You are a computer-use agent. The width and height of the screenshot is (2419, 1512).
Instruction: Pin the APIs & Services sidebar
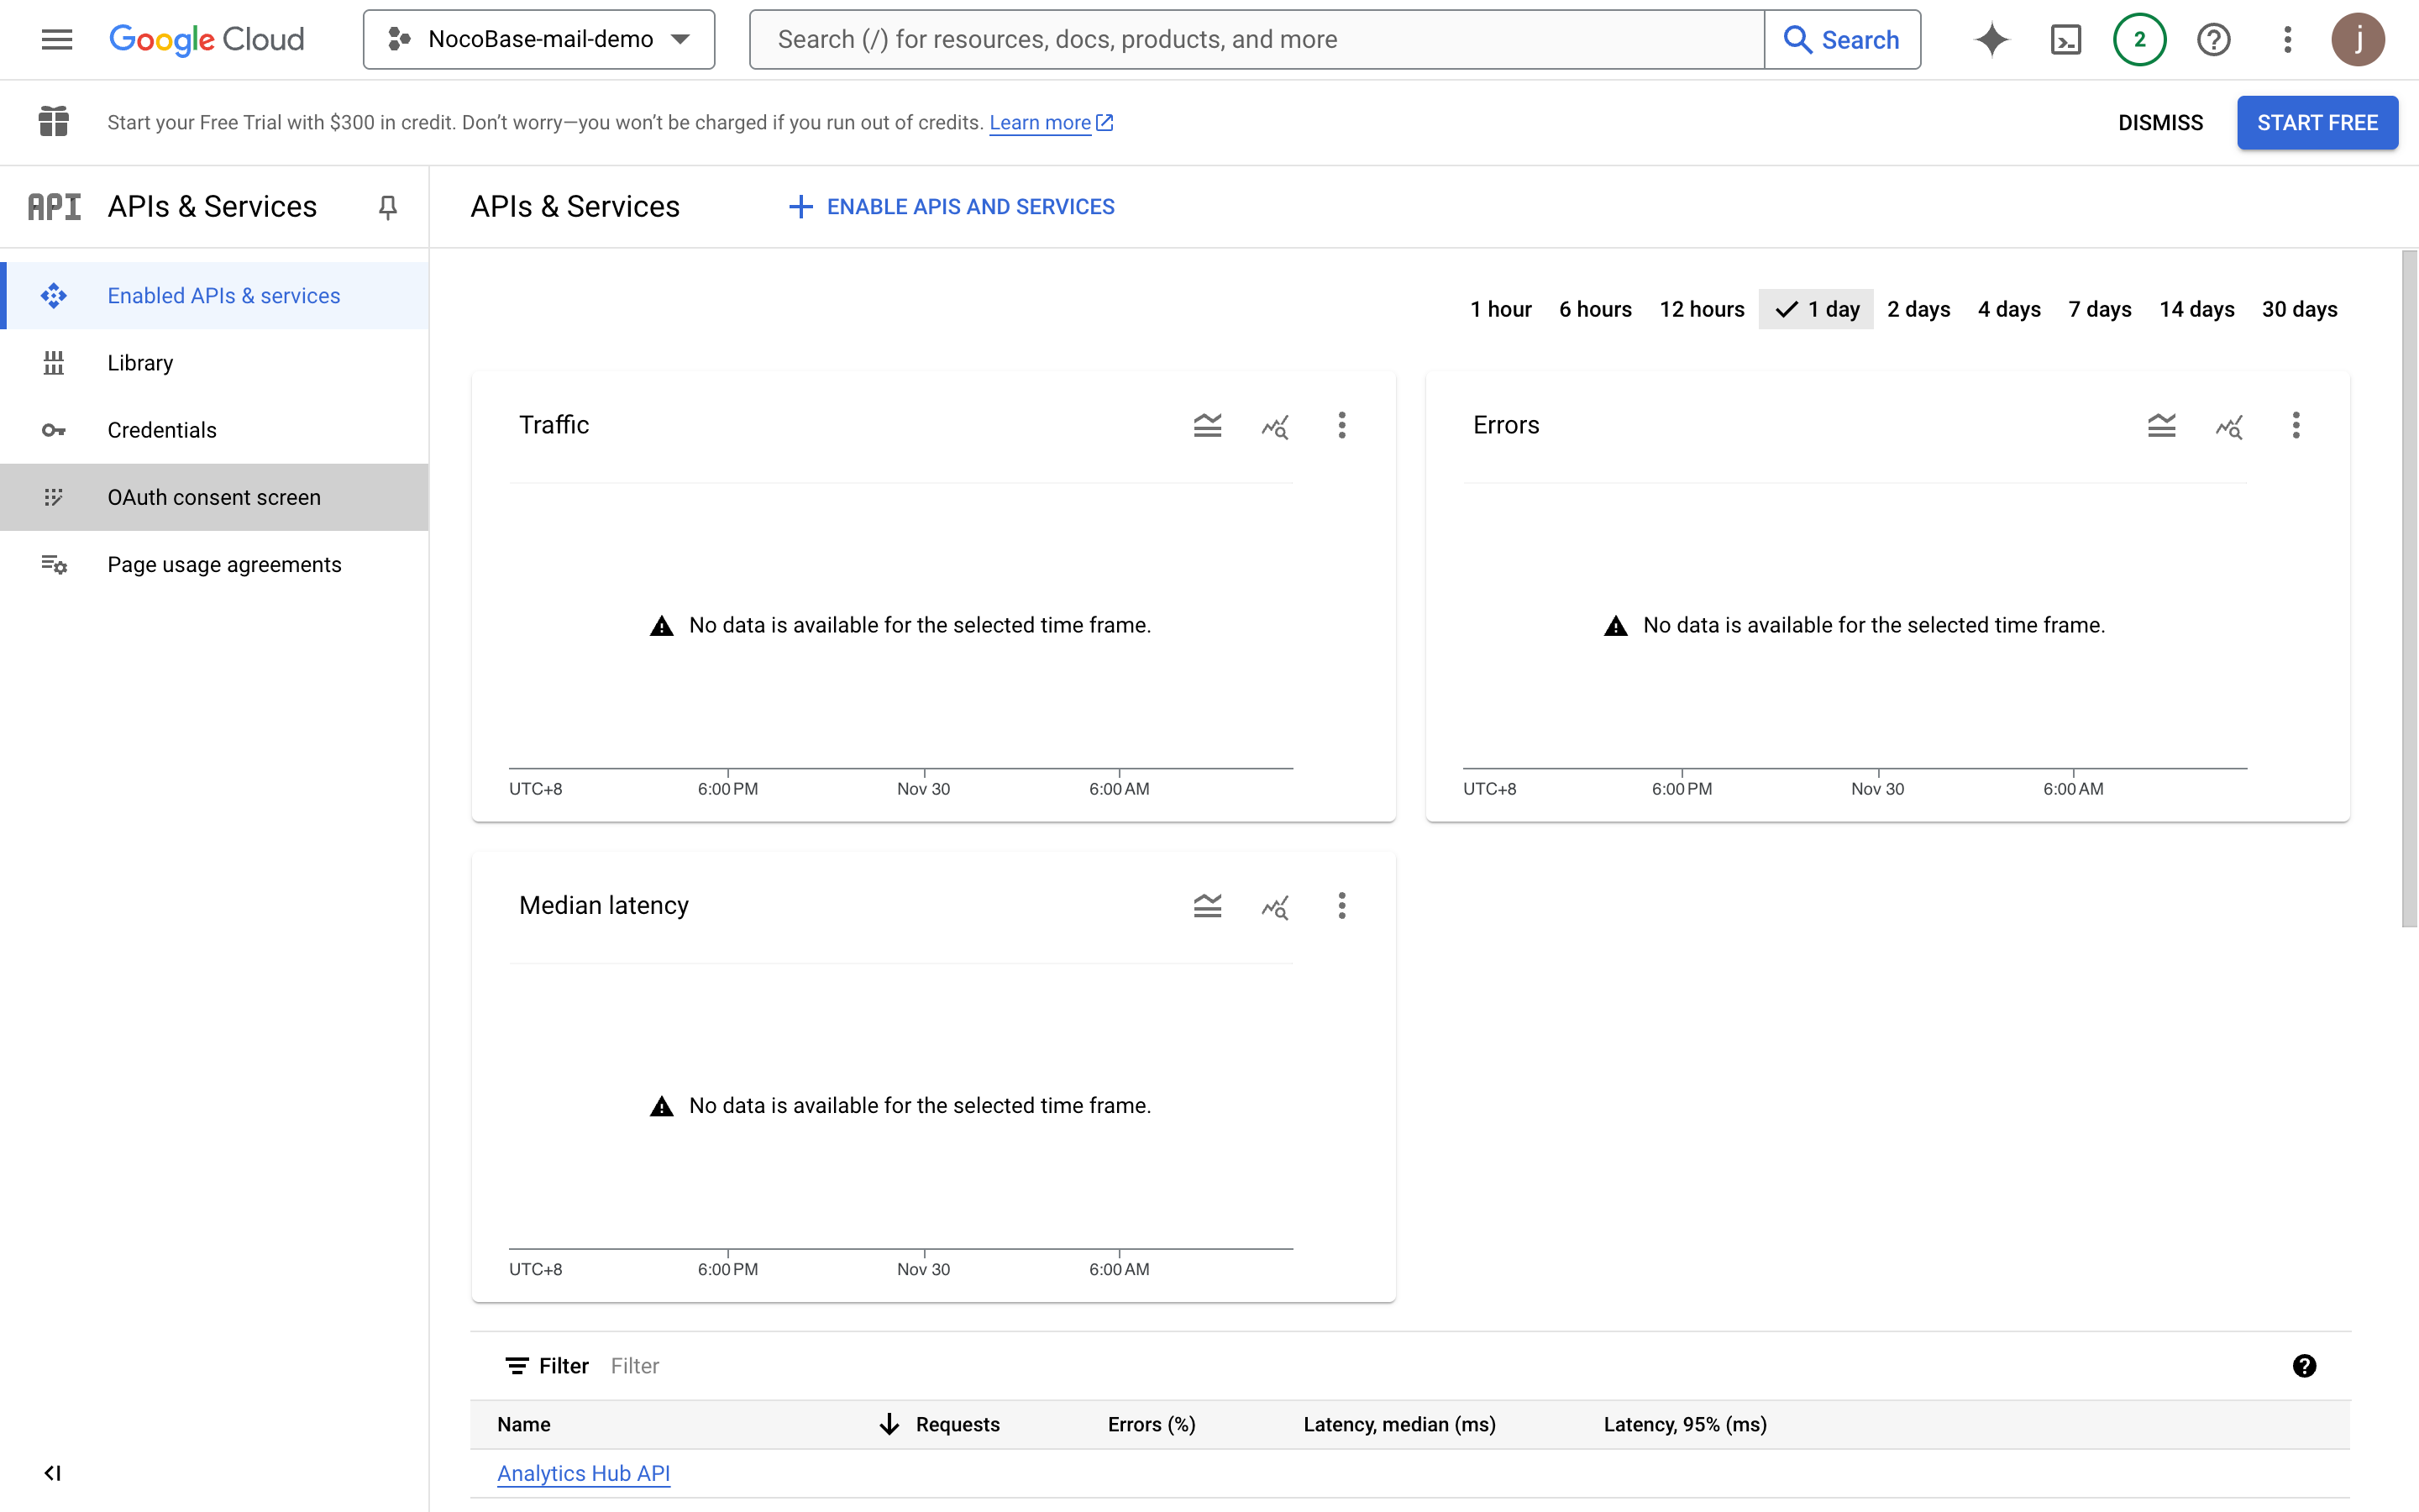388,207
